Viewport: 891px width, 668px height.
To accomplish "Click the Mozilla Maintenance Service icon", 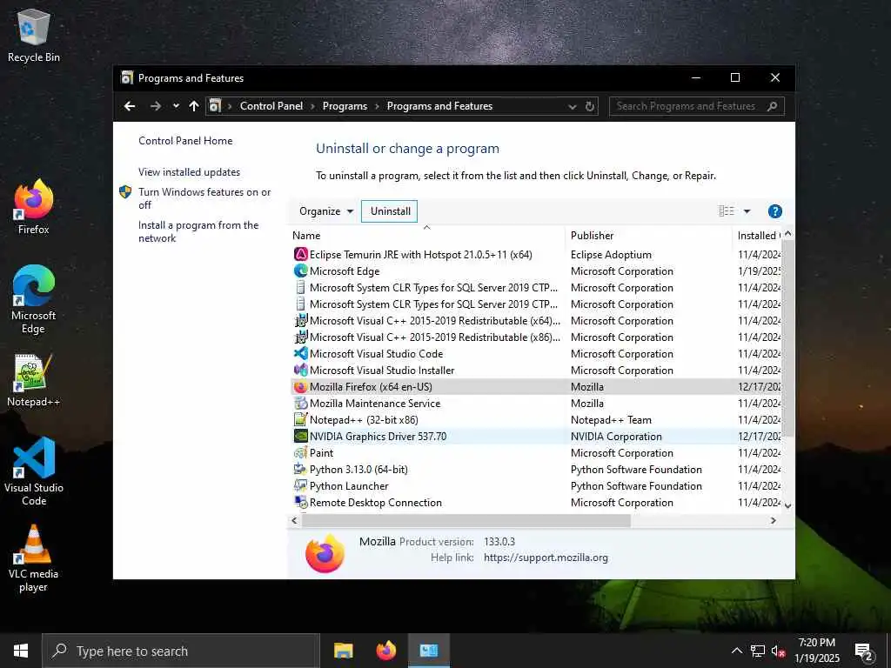I will click(300, 404).
